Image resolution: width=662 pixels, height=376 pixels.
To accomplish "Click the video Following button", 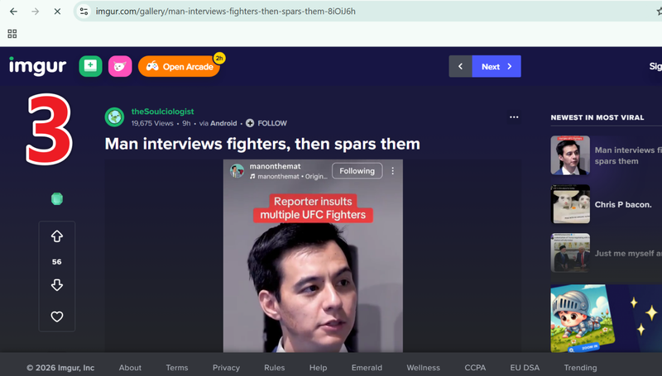I will (357, 171).
